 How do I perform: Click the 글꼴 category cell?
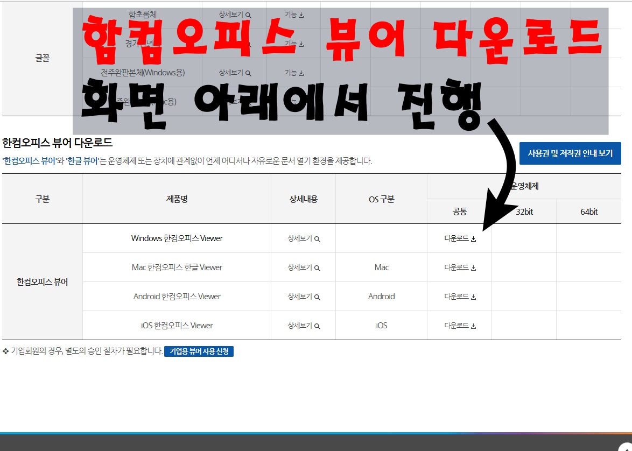[43, 58]
